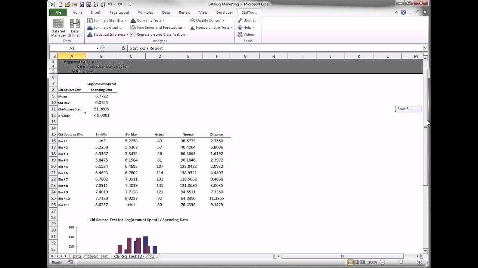Screen dimensions: 478x268
Task: Click the zoom slider handle
Action: point(401,262)
